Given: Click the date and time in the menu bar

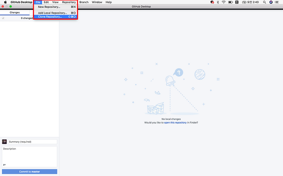Looking at the screenshot, I should point(250,2).
